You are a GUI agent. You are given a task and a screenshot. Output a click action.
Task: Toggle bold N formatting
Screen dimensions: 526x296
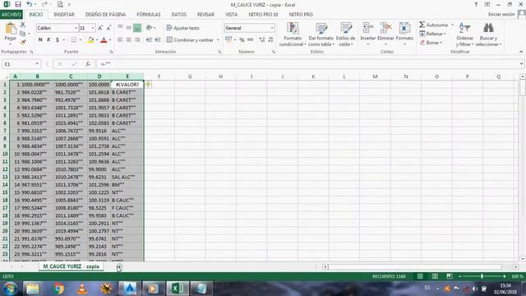tap(40, 40)
